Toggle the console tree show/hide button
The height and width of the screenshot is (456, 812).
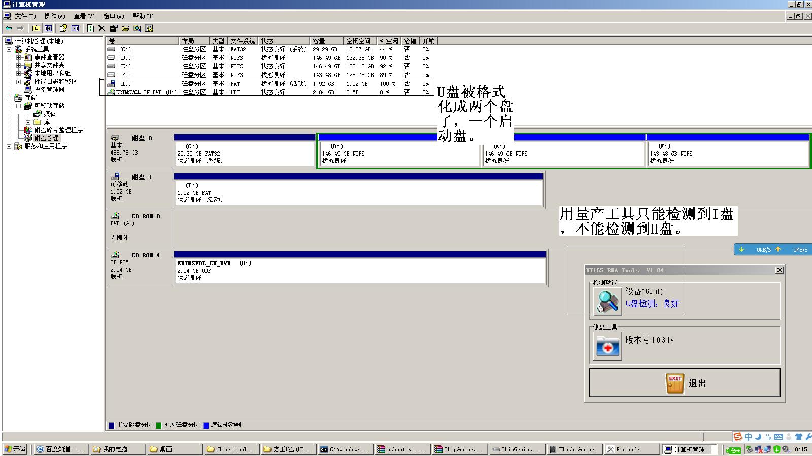pos(48,29)
